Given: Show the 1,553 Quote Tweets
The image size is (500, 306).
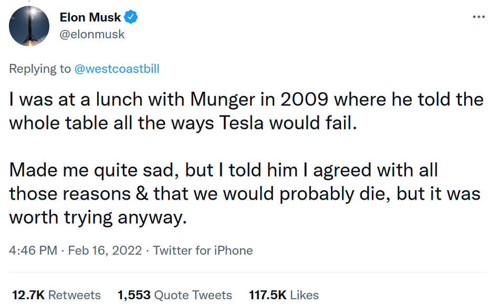Looking at the screenshot, I should point(175,295).
